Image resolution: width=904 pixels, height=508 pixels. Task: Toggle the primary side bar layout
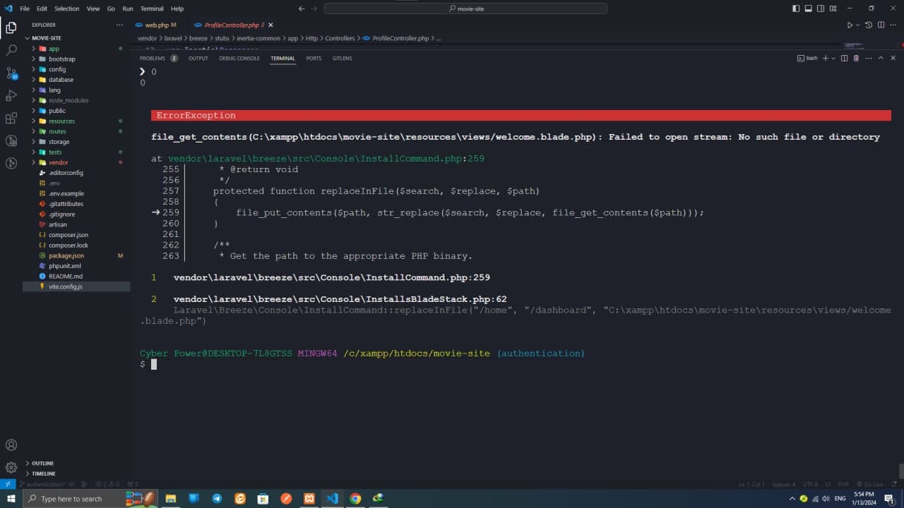[796, 8]
